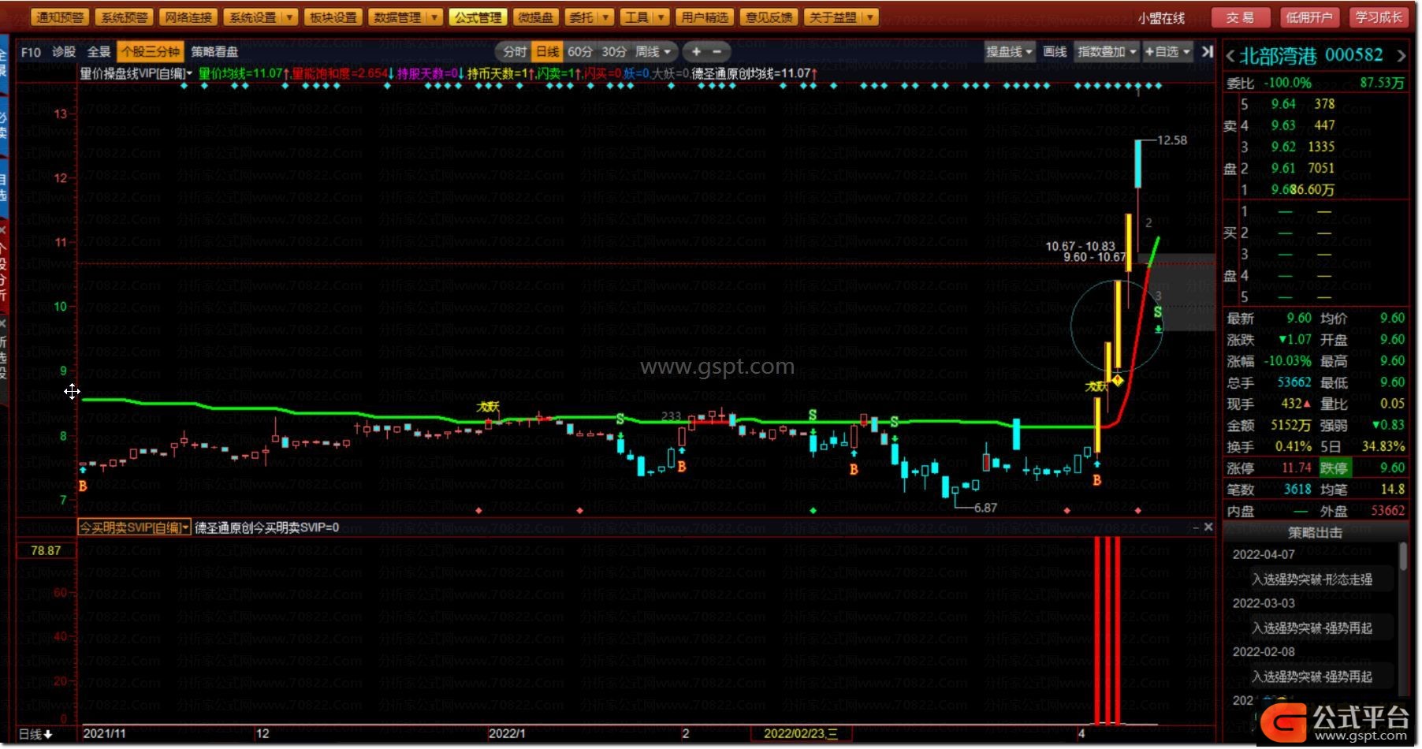Open 小盟在线 support link

(x=1161, y=18)
